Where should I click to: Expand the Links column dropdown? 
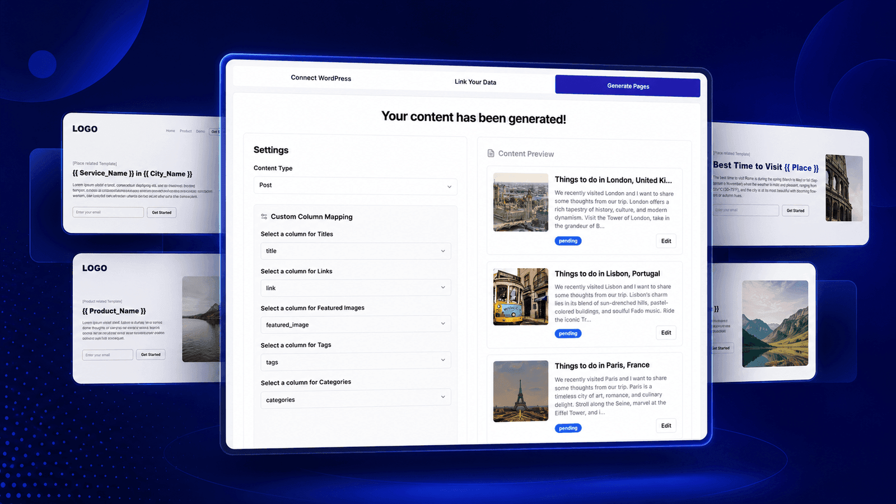[x=356, y=288]
